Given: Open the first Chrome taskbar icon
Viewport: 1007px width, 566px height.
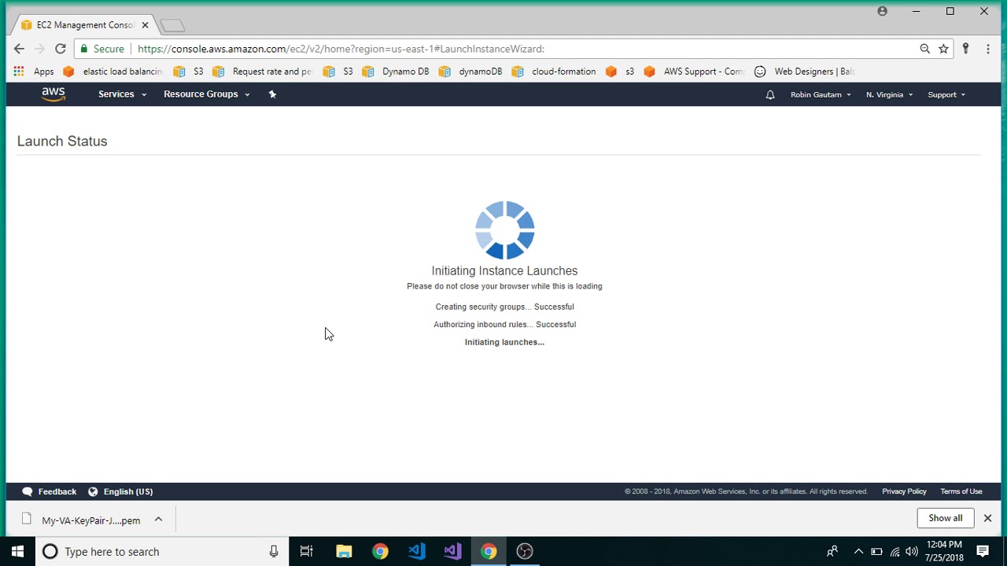Looking at the screenshot, I should pyautogui.click(x=380, y=552).
